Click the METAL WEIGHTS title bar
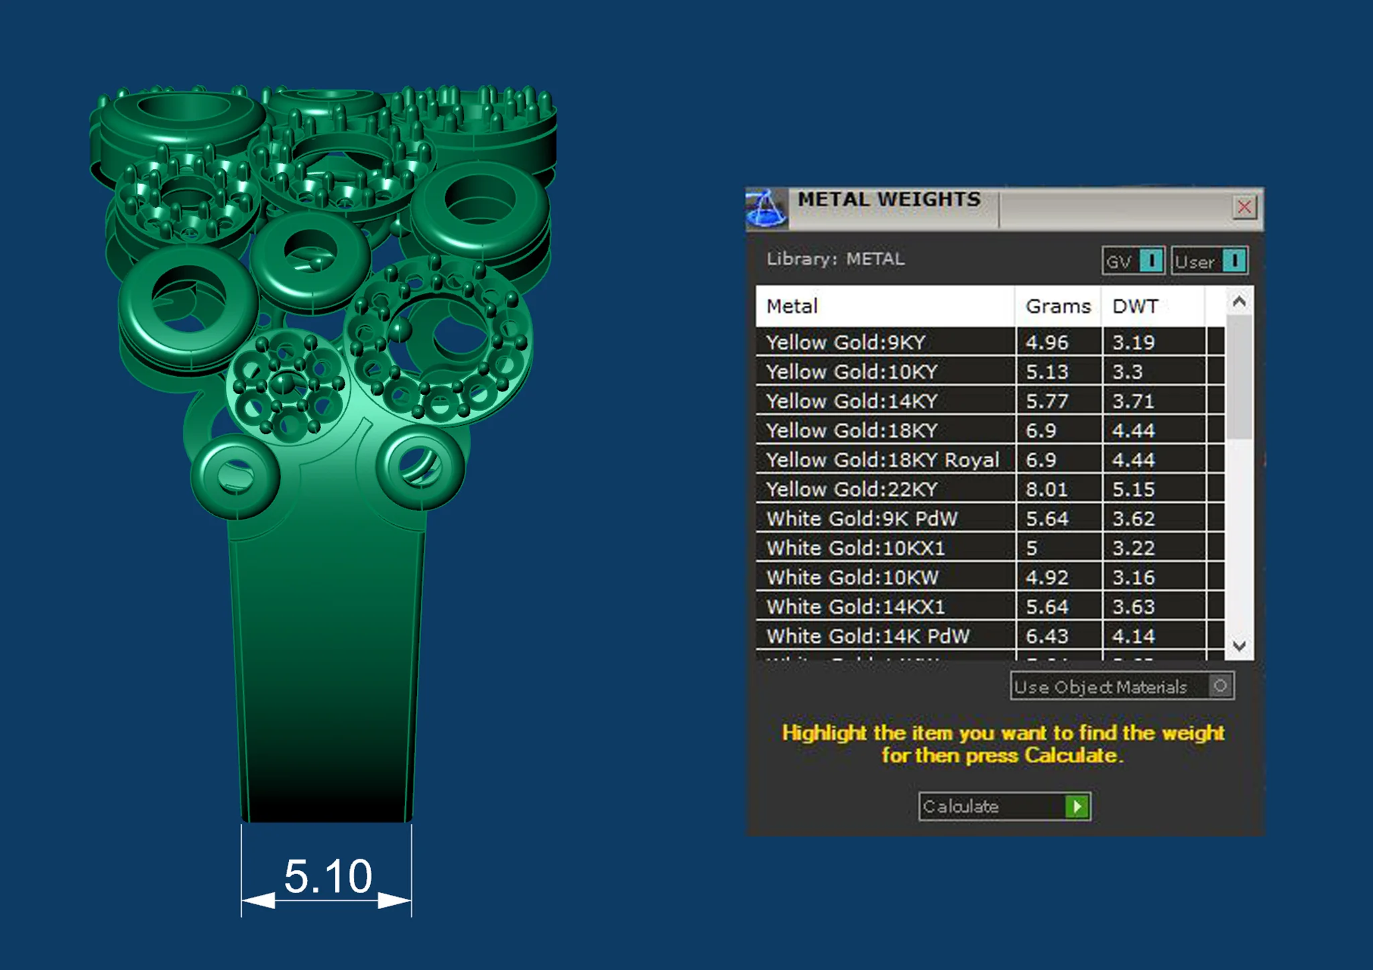This screenshot has width=1373, height=970. [x=1006, y=209]
